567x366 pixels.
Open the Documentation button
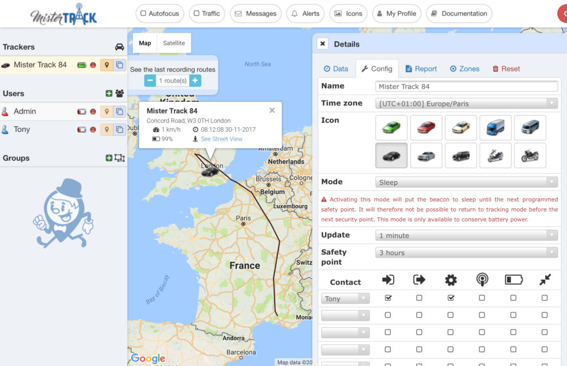(459, 13)
